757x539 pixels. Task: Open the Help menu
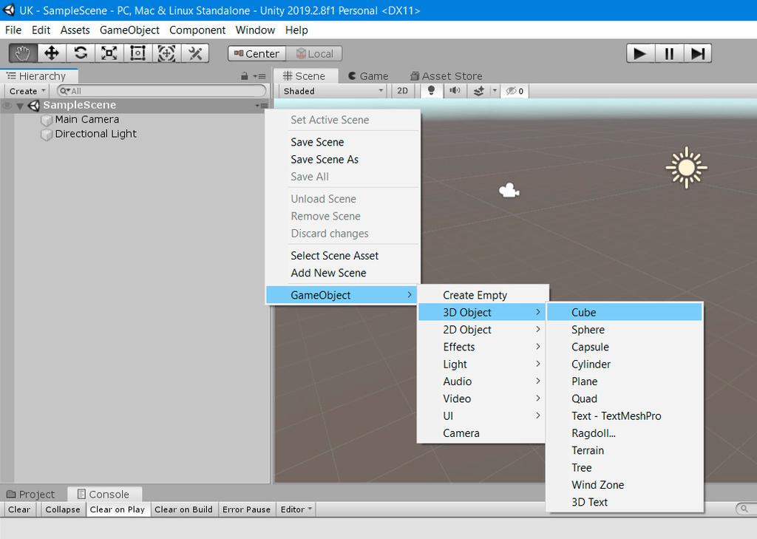[x=296, y=30]
